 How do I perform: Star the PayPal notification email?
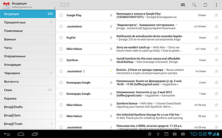216,38
